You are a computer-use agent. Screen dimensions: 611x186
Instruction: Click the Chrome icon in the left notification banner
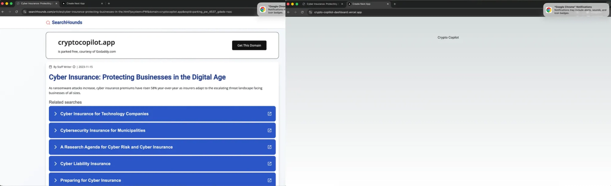pyautogui.click(x=263, y=10)
